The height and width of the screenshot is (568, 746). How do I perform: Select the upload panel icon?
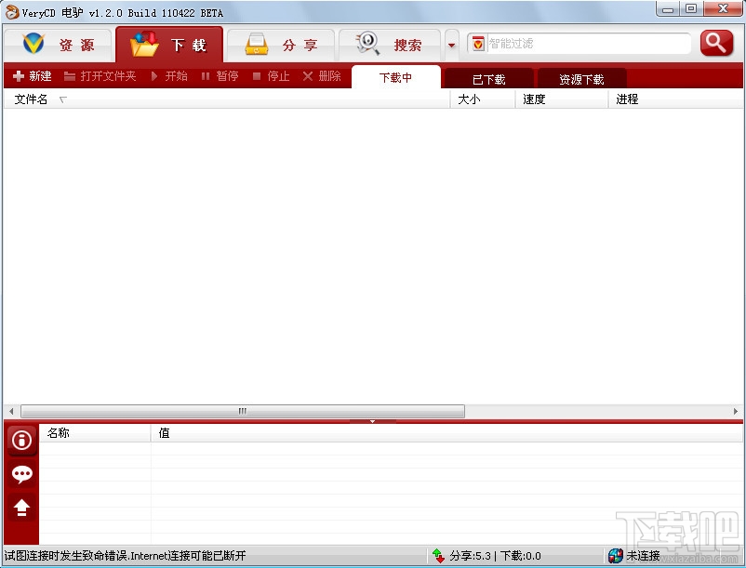20,509
